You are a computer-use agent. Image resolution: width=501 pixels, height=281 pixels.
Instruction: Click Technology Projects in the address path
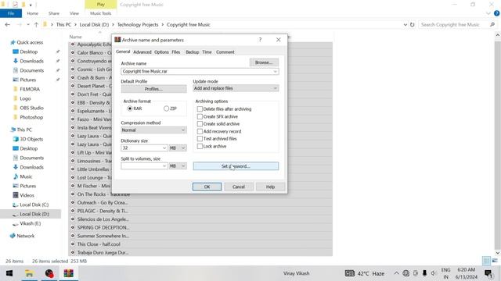point(138,24)
